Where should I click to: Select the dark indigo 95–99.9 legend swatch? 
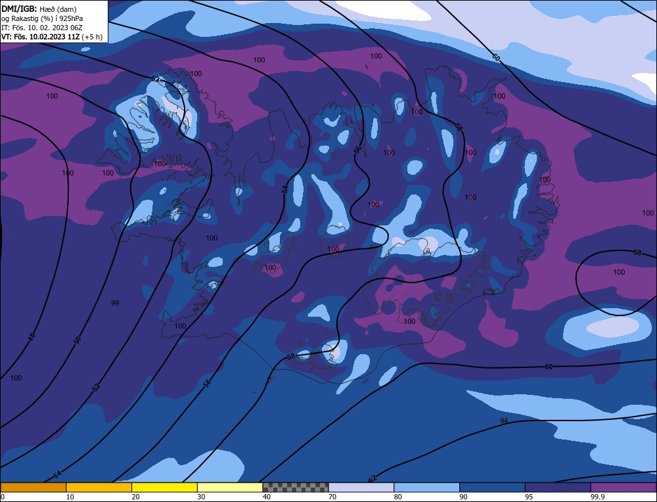(558, 488)
